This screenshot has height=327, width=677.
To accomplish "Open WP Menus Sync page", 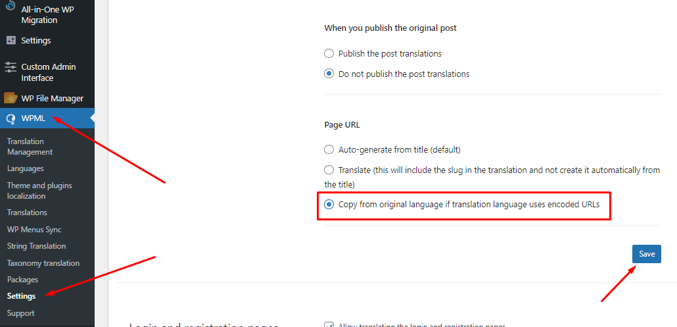I will pos(34,230).
